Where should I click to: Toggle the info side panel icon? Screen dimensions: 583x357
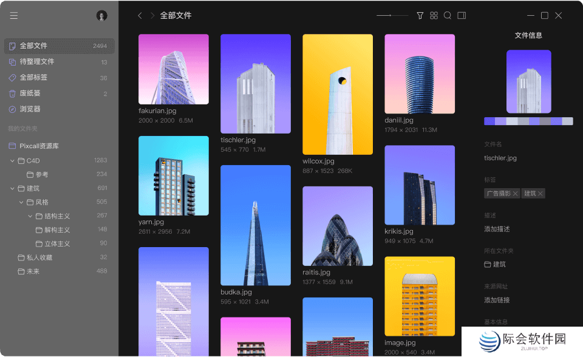coord(462,15)
